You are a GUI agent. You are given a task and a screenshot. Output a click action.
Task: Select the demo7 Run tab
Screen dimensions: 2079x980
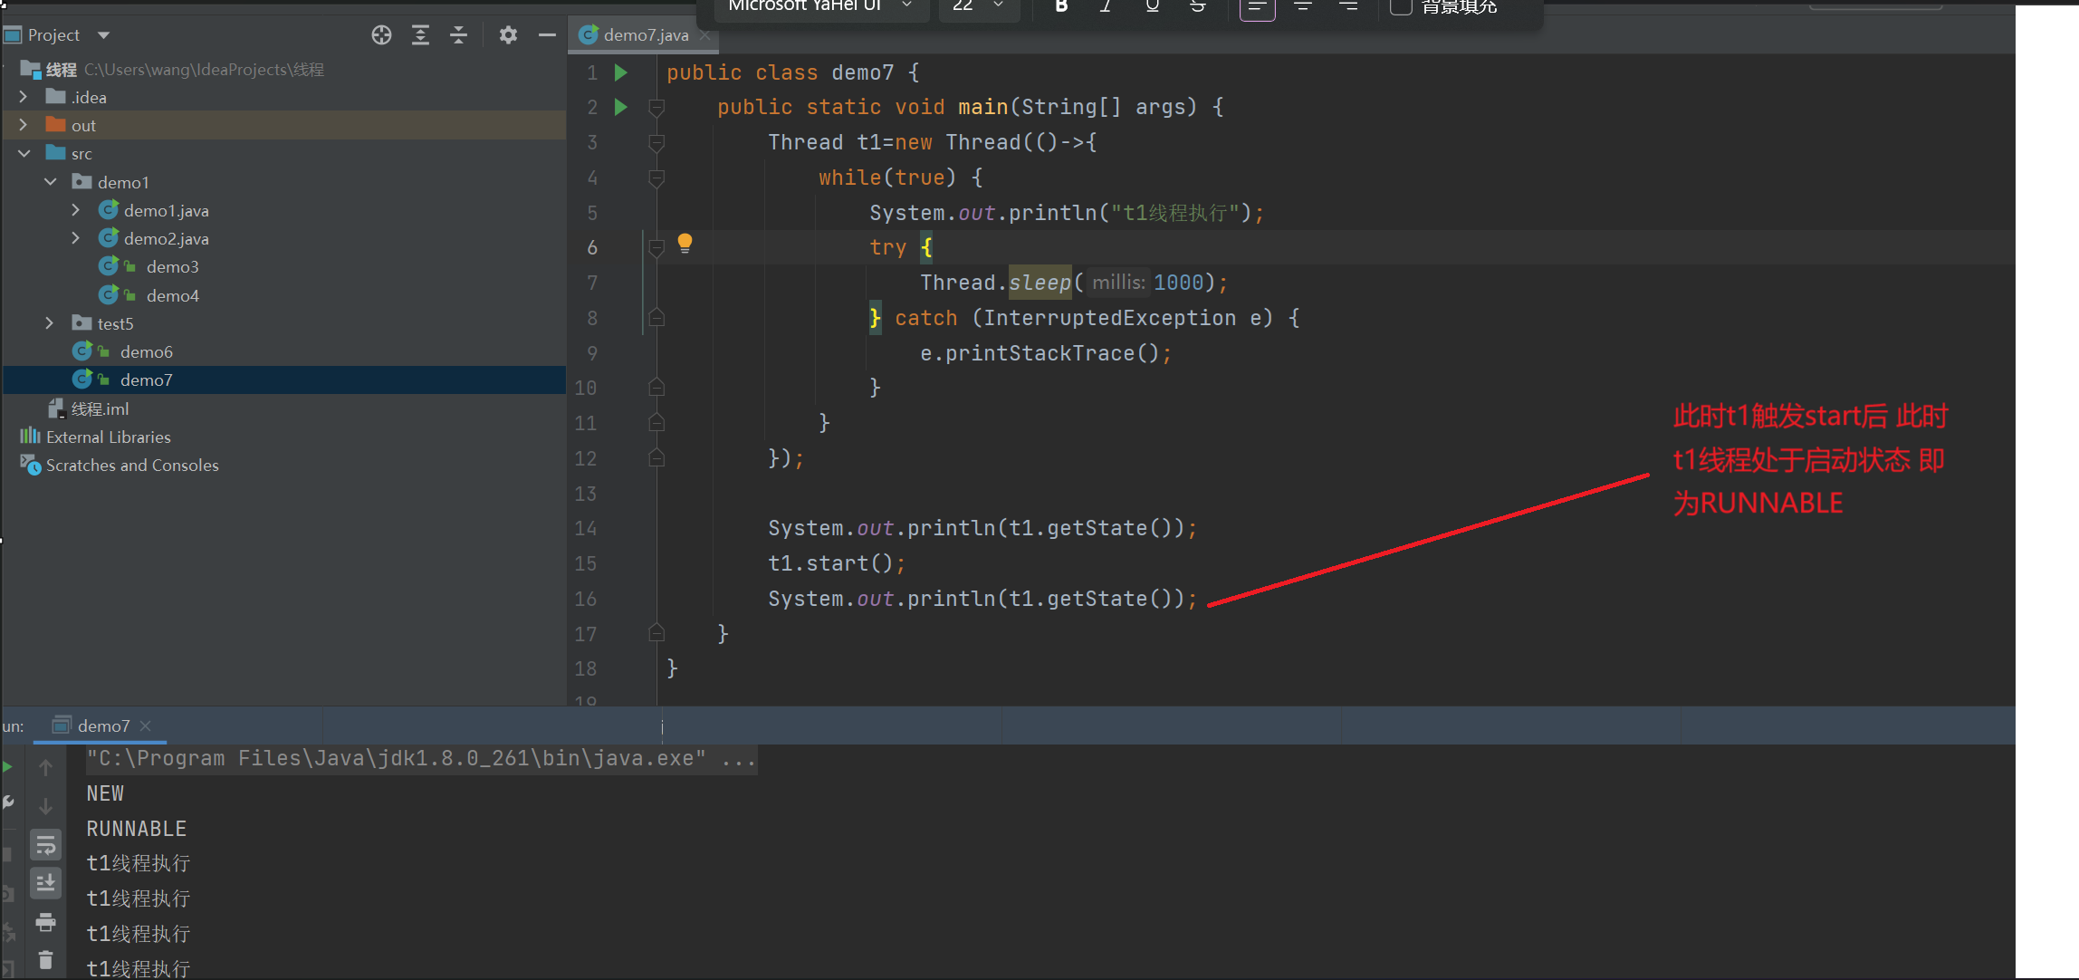coord(102,725)
